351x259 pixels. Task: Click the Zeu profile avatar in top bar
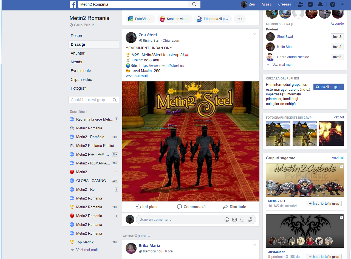coord(244,4)
